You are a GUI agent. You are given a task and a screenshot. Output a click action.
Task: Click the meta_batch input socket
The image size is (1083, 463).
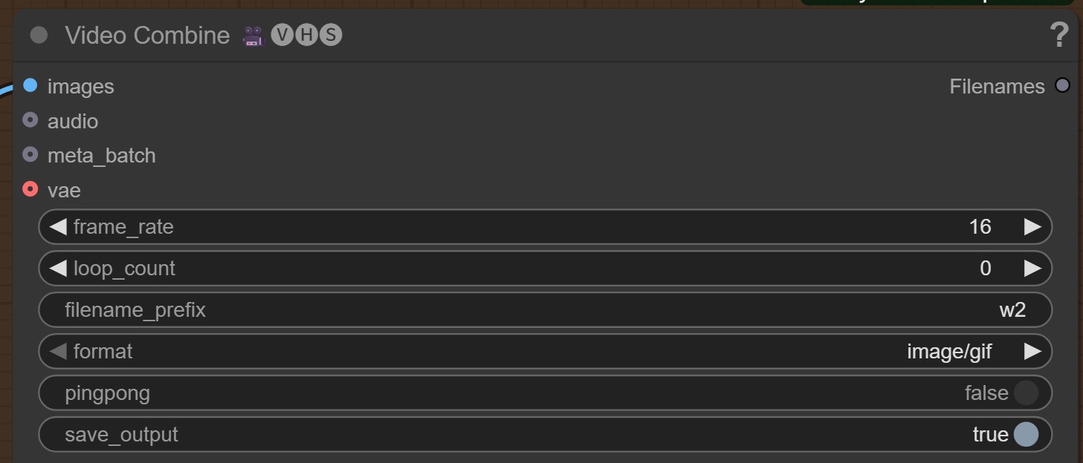tap(30, 154)
